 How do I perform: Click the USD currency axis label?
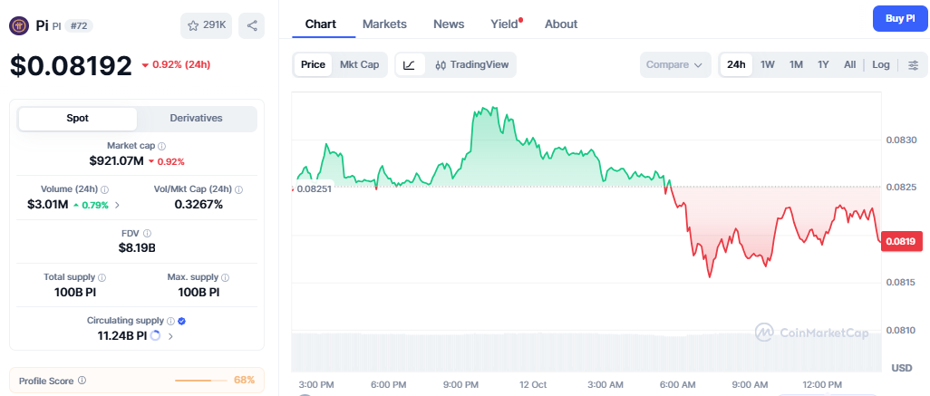pyautogui.click(x=902, y=368)
